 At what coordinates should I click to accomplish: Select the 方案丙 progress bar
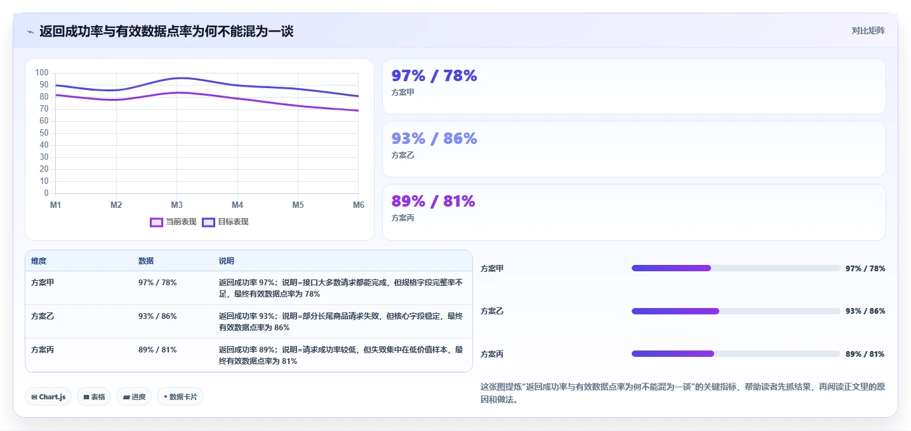click(736, 354)
